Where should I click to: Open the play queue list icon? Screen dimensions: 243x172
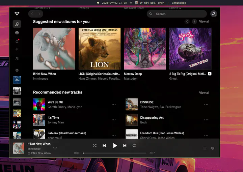205,148
